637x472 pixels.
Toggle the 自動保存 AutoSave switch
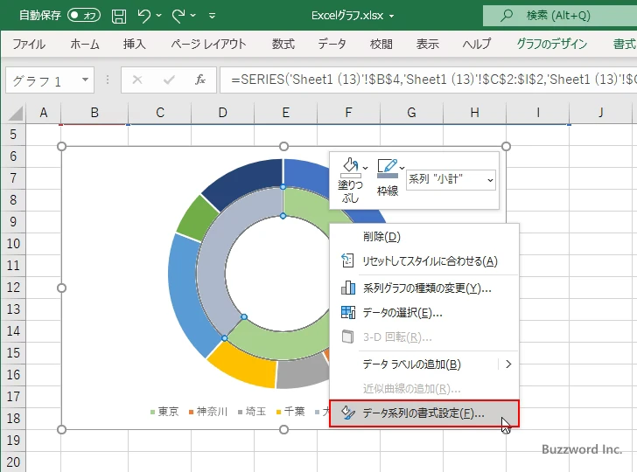click(84, 16)
